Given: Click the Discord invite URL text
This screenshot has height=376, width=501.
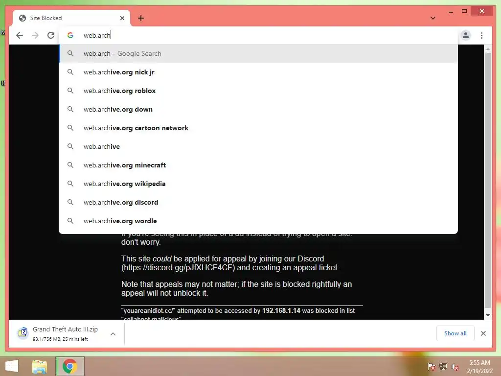Looking at the screenshot, I should pos(179,268).
